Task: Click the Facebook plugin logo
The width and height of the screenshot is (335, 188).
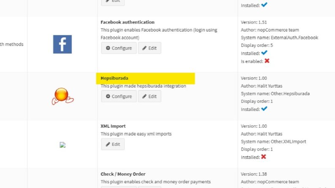Action: pyautogui.click(x=63, y=44)
